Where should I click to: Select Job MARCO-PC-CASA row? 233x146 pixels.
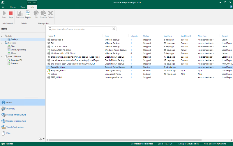140,50
